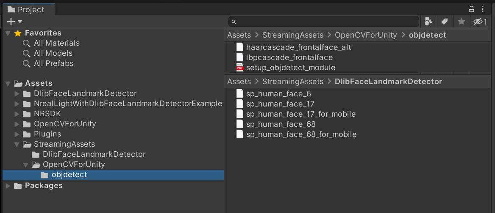Click haarcascade_frontalface_alt file icon
495x213 pixels.
tap(240, 47)
